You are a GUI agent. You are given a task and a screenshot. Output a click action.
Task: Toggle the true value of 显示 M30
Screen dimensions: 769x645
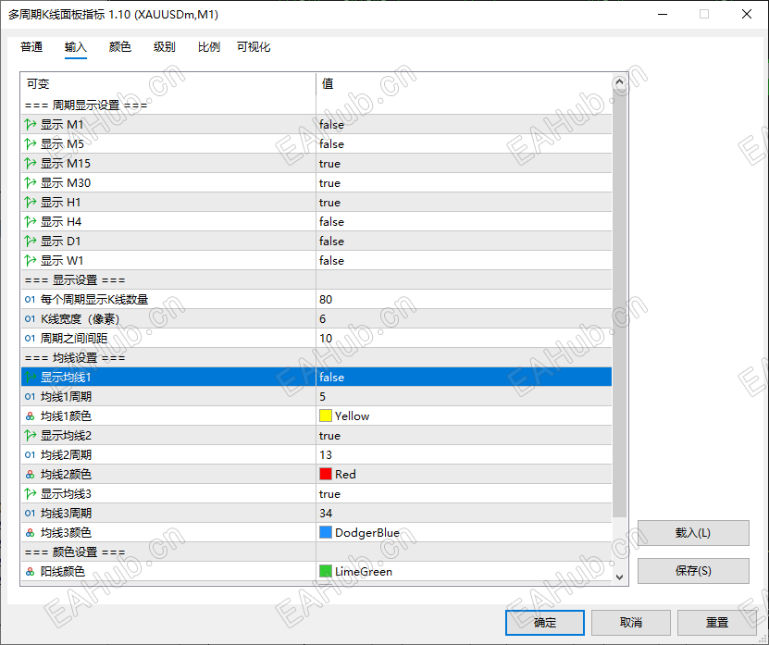click(464, 183)
